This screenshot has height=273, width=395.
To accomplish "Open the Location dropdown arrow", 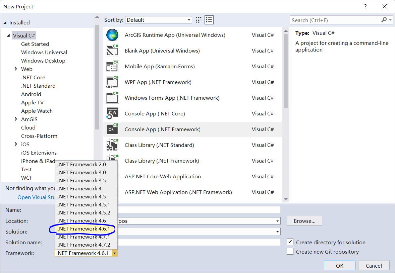I will point(277,221).
